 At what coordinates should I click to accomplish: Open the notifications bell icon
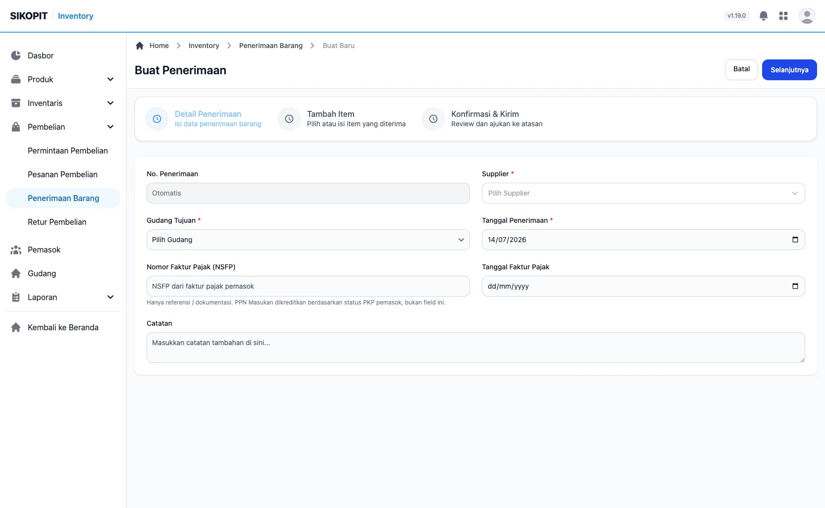[x=764, y=16]
